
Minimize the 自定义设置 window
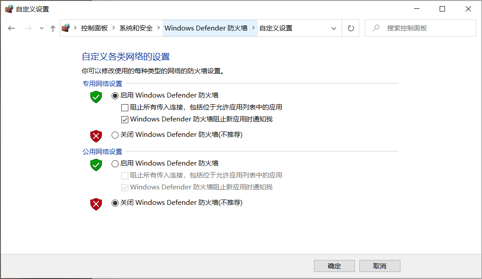pos(417,9)
